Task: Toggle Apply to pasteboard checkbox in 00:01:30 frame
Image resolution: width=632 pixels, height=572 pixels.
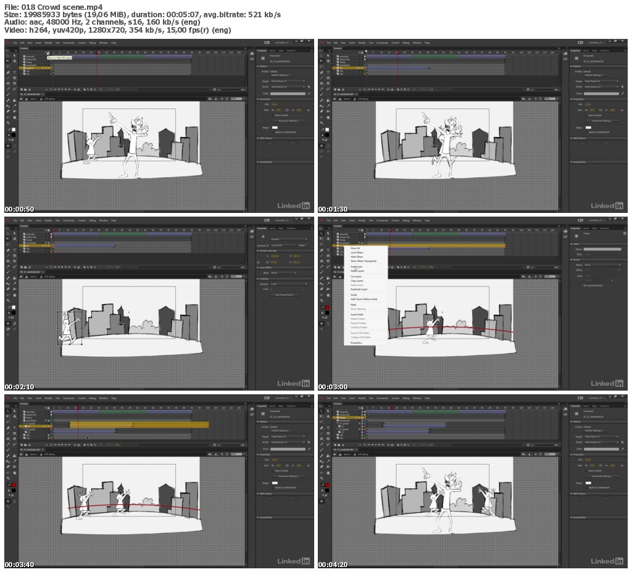Action: pos(587,132)
